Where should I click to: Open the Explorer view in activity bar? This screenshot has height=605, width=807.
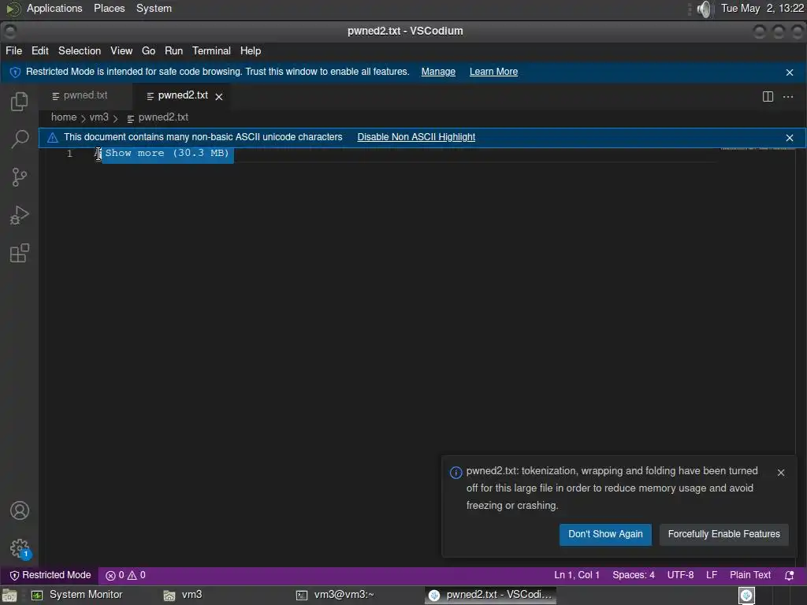19,102
